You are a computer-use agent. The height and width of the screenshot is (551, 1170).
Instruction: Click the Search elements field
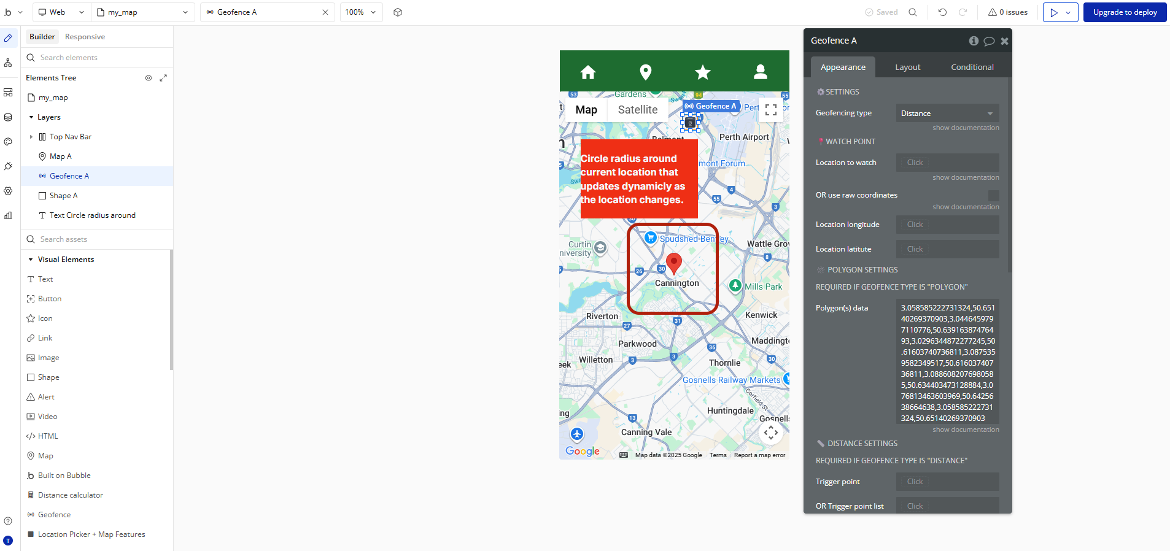[97, 58]
